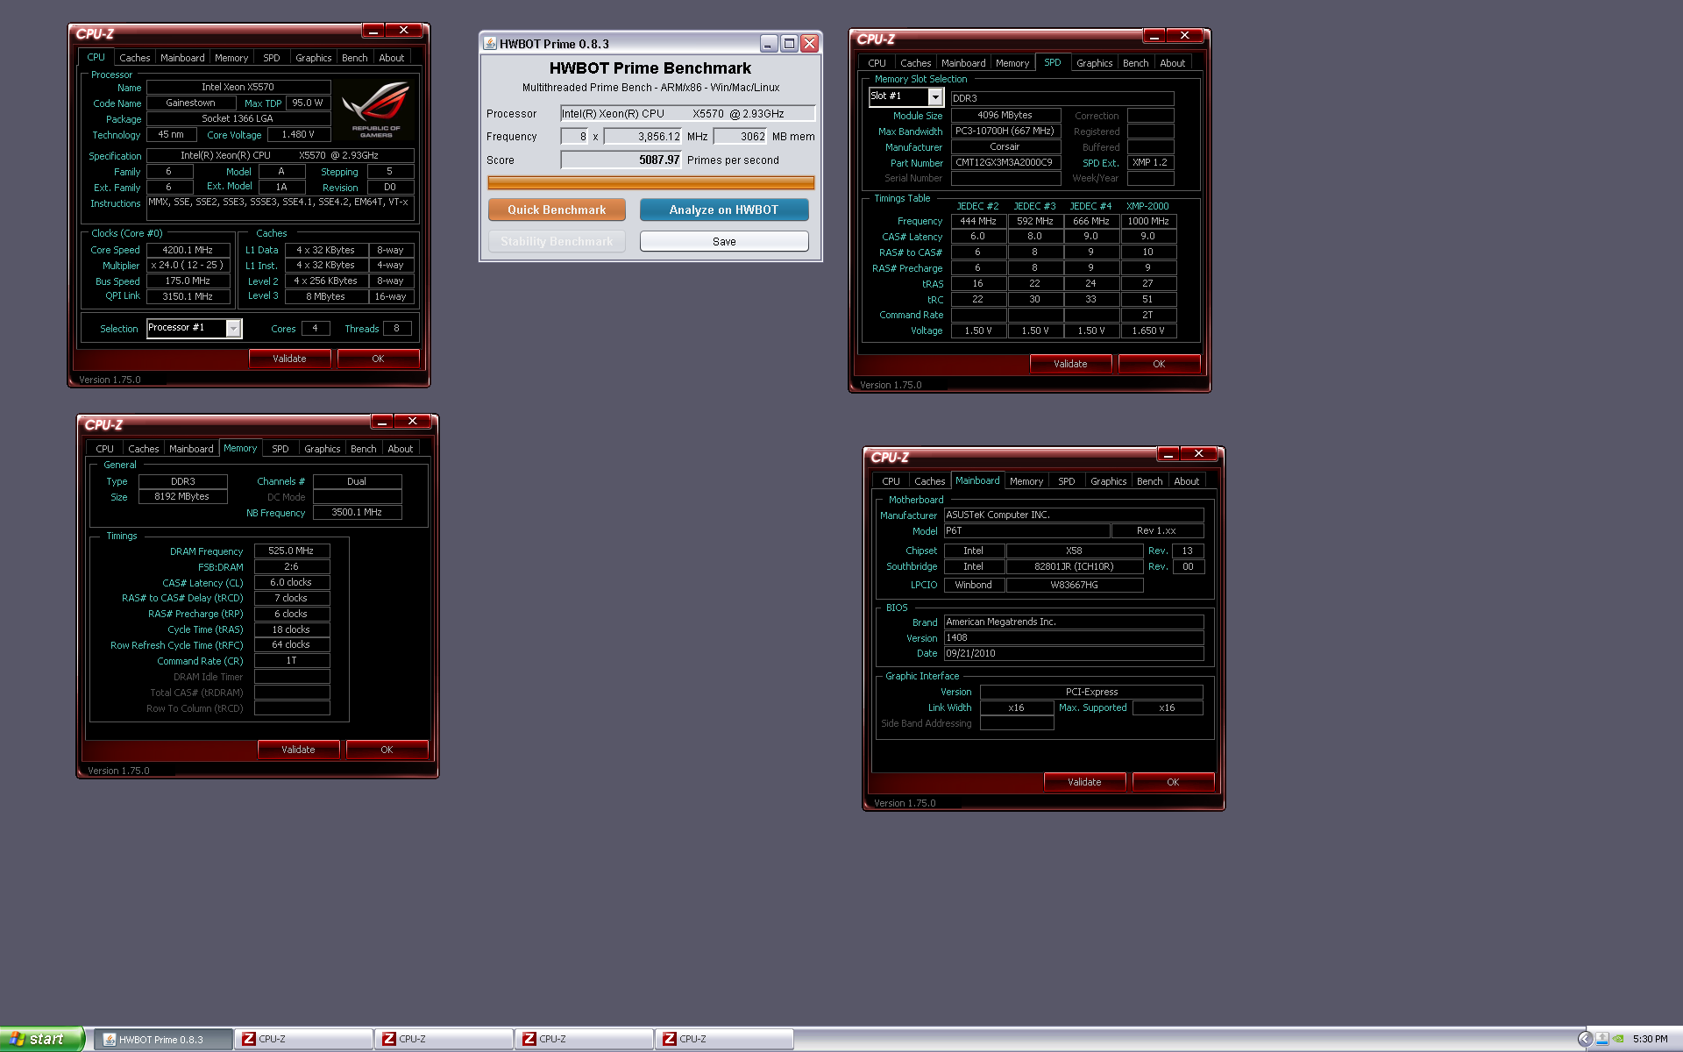Open Caches tab in CPU window
Screen dimensions: 1683x1052
point(135,58)
